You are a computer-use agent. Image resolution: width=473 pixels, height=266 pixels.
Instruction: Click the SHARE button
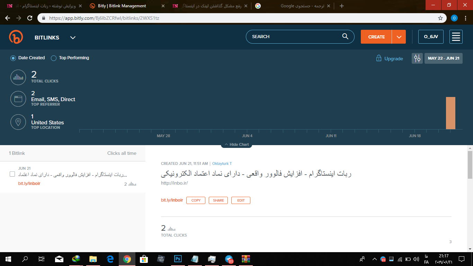[x=218, y=200]
